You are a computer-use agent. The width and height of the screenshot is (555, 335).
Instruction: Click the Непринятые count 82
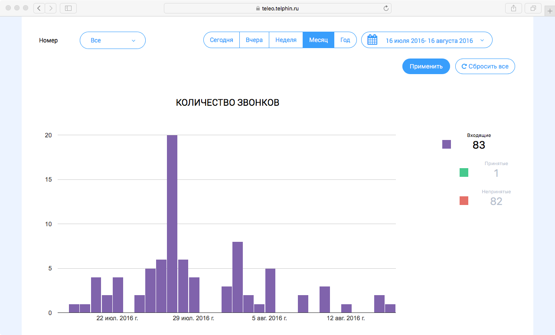pos(496,201)
